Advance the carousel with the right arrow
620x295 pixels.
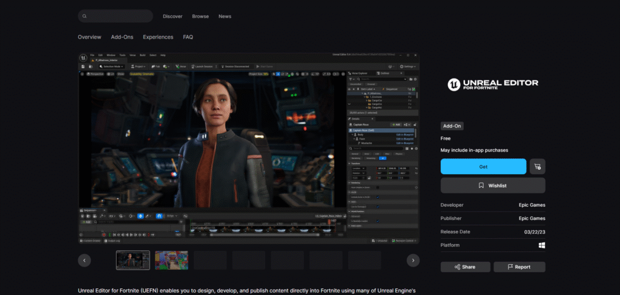413,261
